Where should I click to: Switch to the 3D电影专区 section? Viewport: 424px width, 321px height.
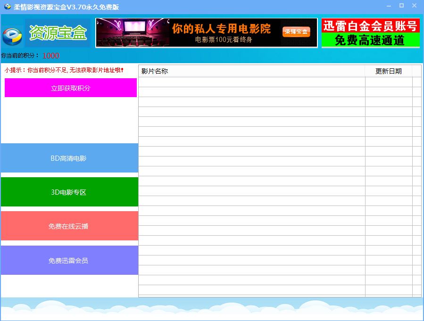click(x=69, y=192)
